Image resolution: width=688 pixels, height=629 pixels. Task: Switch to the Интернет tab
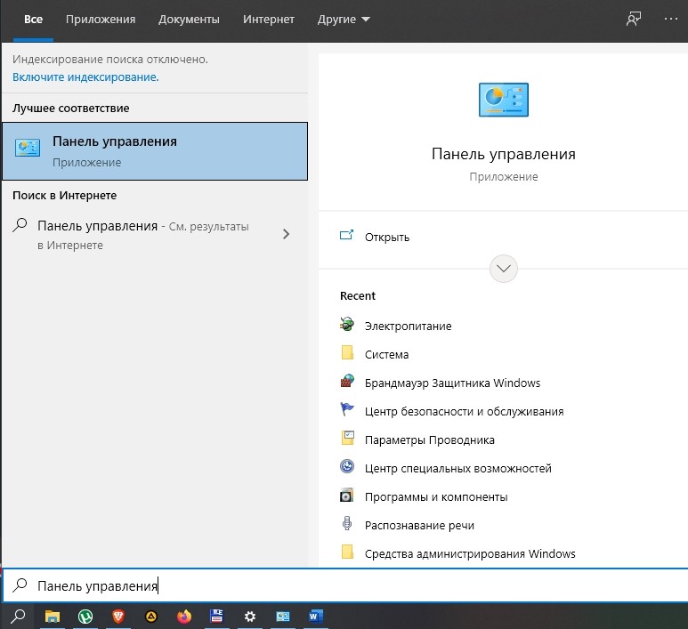tap(269, 20)
